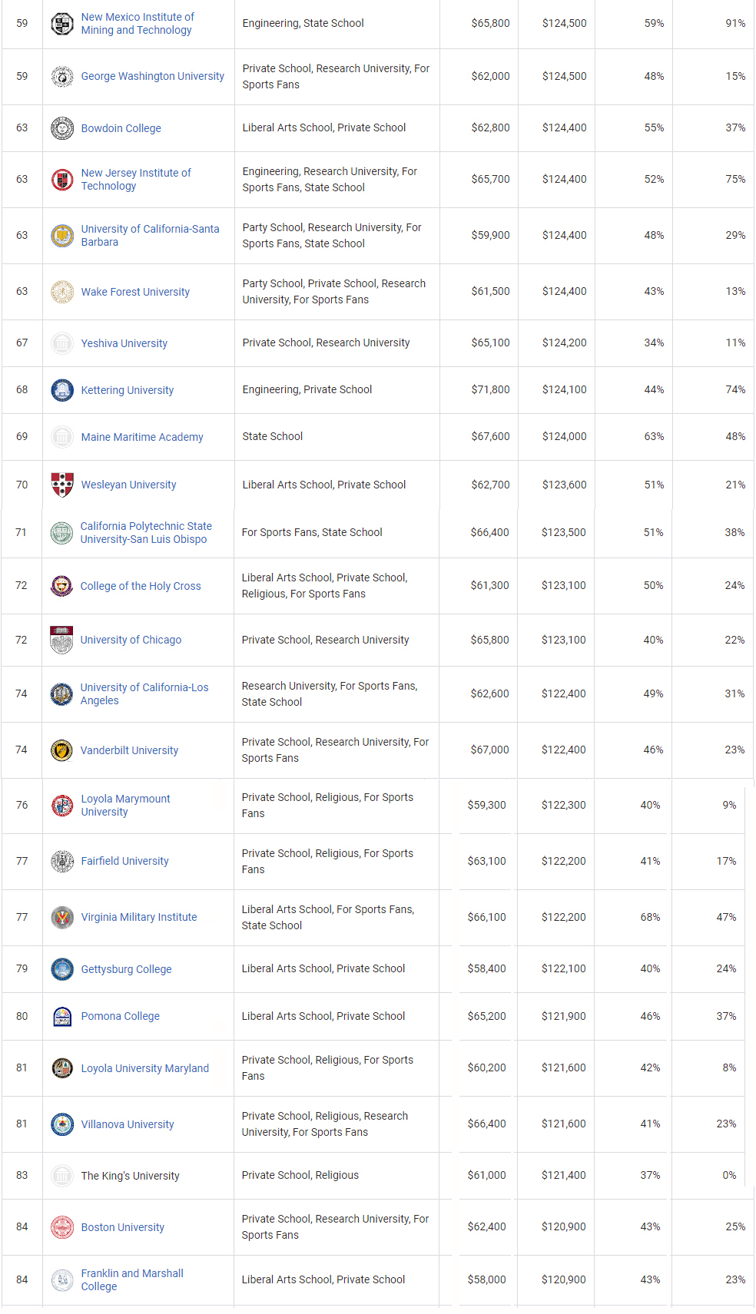Open Franklin and Marshall College link
The width and height of the screenshot is (756, 1314).
click(x=131, y=1279)
